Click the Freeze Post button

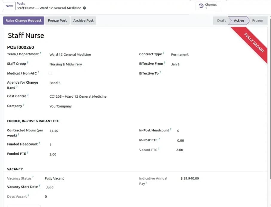[x=57, y=21]
